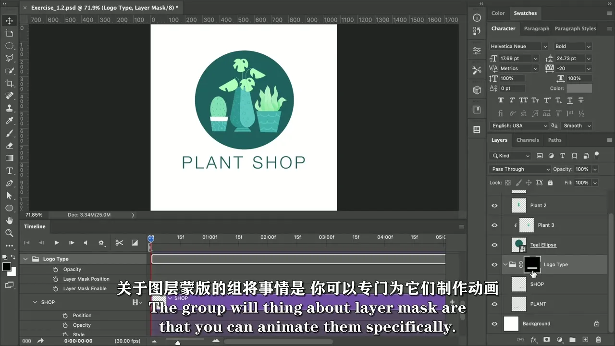
Task: Click the split at playhead scissors icon
Action: coord(119,243)
